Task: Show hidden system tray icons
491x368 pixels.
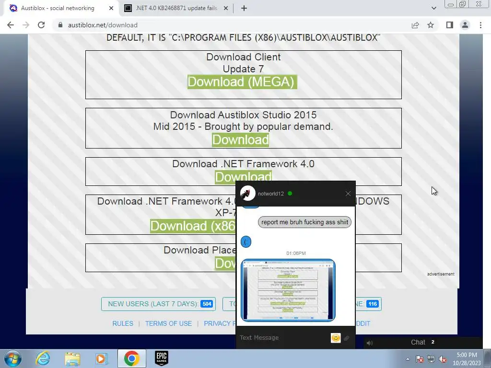Action: pyautogui.click(x=408, y=359)
